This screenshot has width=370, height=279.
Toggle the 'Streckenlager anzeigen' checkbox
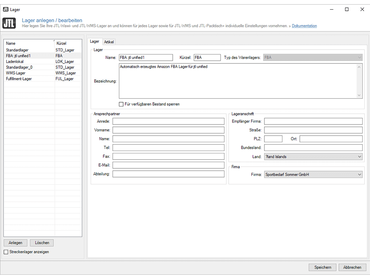[x=6, y=252]
